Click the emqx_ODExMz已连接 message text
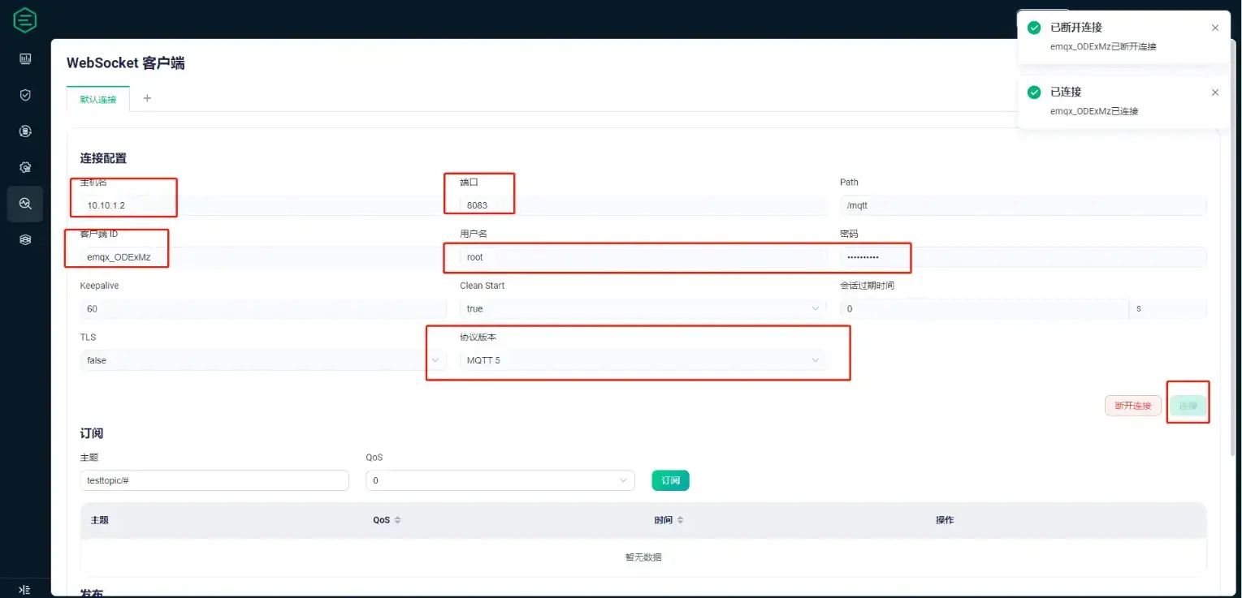This screenshot has height=598, width=1242. coord(1094,111)
